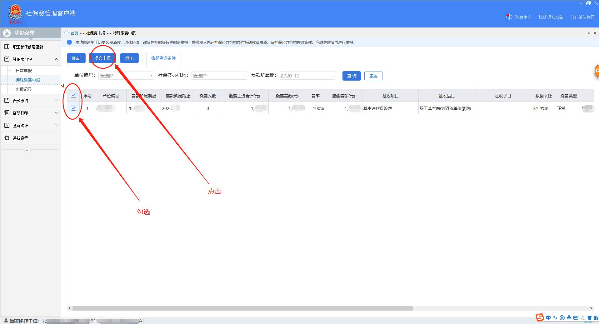Screen dimensions: 599x324
Task: Click the 重置 reset button
Action: point(373,76)
